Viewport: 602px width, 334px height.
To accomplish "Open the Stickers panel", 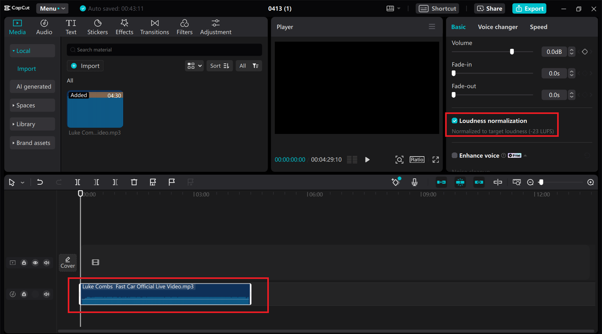I will point(97,27).
